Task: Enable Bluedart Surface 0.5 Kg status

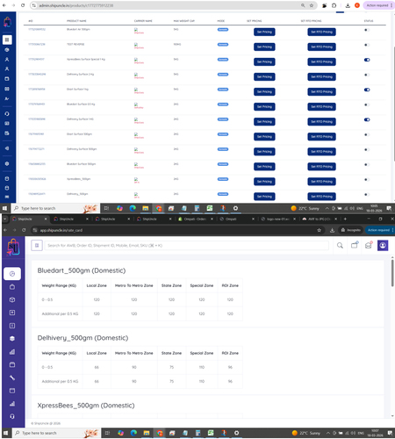Action: coord(367,104)
